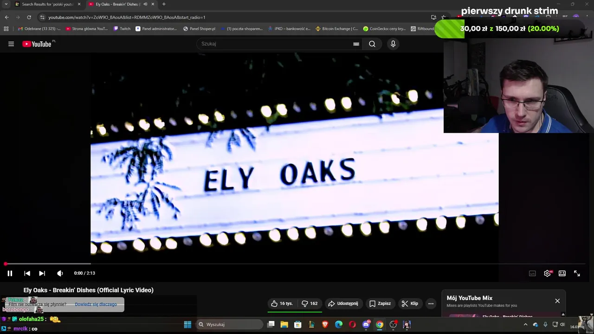Launch File Explorer from taskbar
594x334 pixels.
click(284, 325)
